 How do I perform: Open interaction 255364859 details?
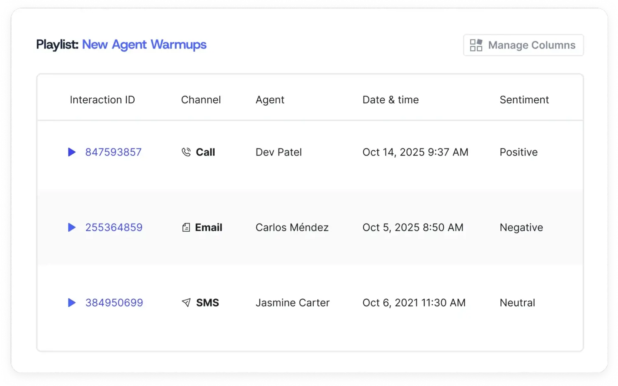coord(114,227)
